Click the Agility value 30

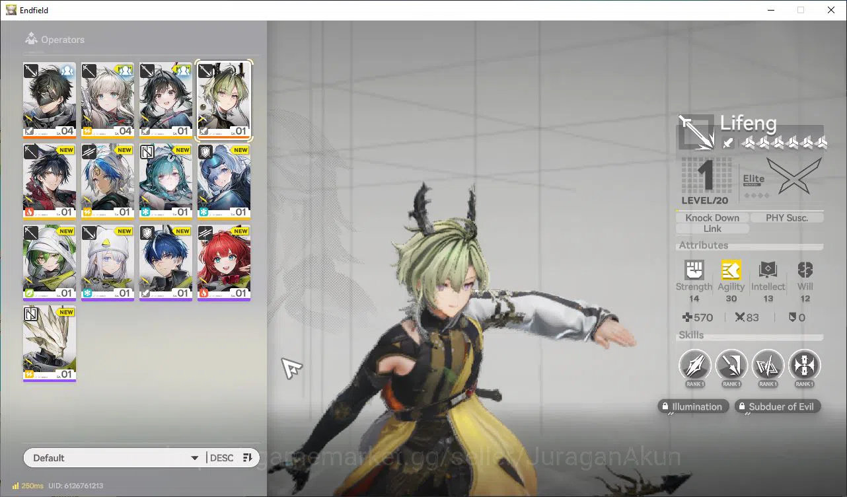(x=731, y=299)
